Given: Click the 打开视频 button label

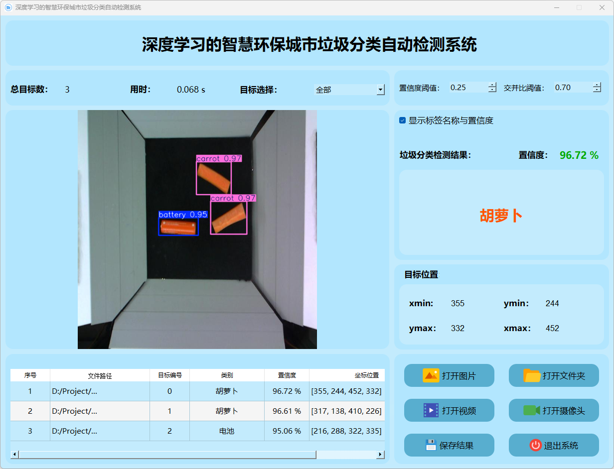Looking at the screenshot, I should coord(459,411).
